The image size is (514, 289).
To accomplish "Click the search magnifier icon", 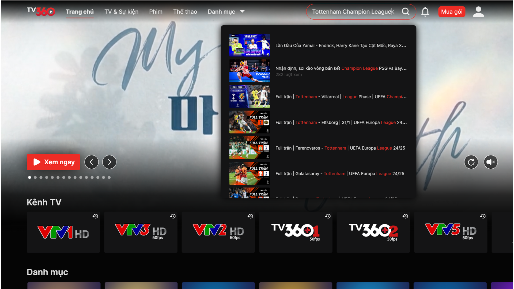I will coord(406,12).
